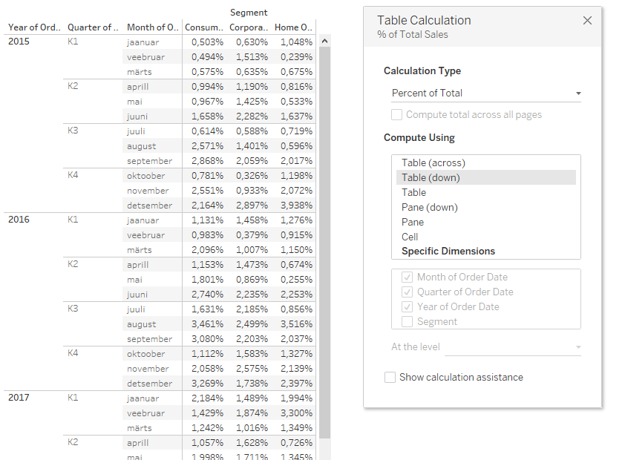The width and height of the screenshot is (625, 460).
Task: Select Cell in Compute Using list
Action: coord(410,237)
